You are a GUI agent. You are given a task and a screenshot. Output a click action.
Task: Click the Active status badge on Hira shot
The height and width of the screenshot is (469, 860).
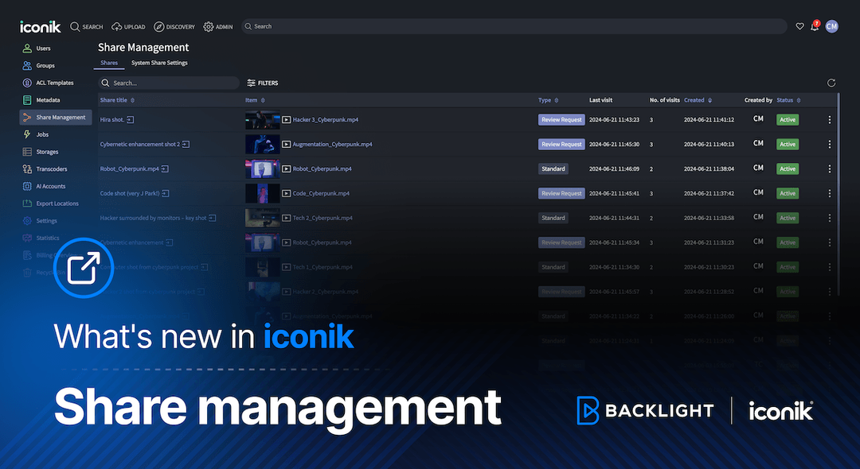coord(787,119)
